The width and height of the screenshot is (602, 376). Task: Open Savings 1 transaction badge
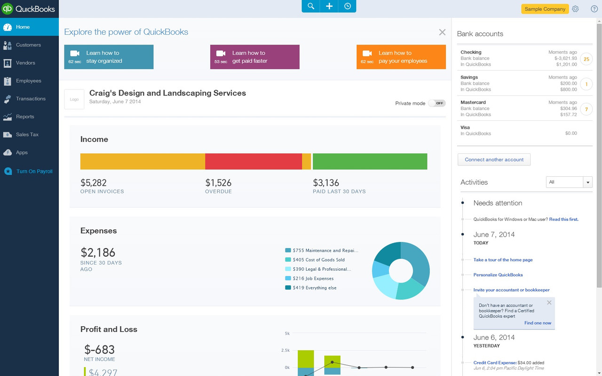tap(586, 84)
